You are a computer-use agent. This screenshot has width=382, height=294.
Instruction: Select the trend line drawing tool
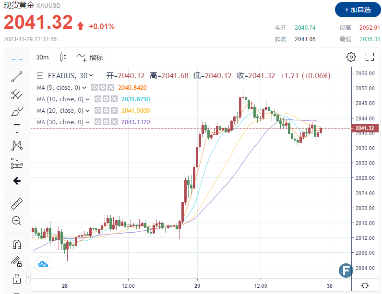click(x=17, y=76)
